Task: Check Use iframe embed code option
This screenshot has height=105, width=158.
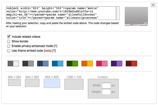Action: click(x=9, y=51)
